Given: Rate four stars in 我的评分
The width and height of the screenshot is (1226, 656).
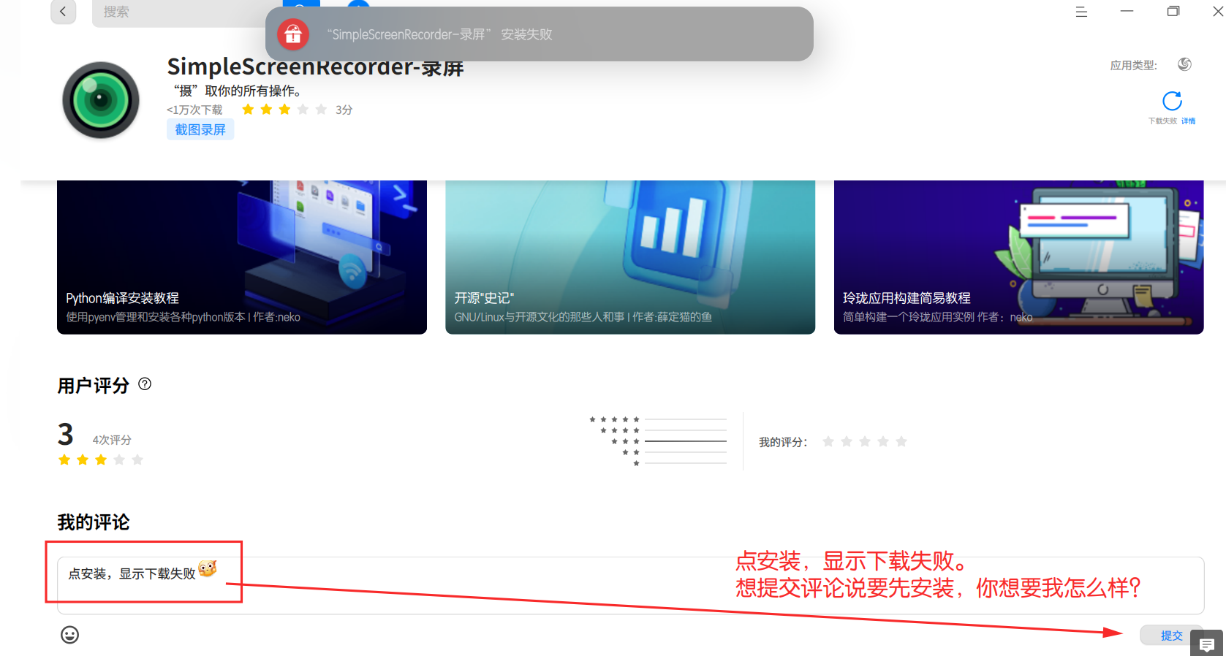Looking at the screenshot, I should [x=883, y=441].
